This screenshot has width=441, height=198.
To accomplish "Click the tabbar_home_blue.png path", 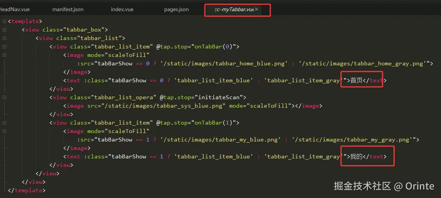I will pos(224,63).
